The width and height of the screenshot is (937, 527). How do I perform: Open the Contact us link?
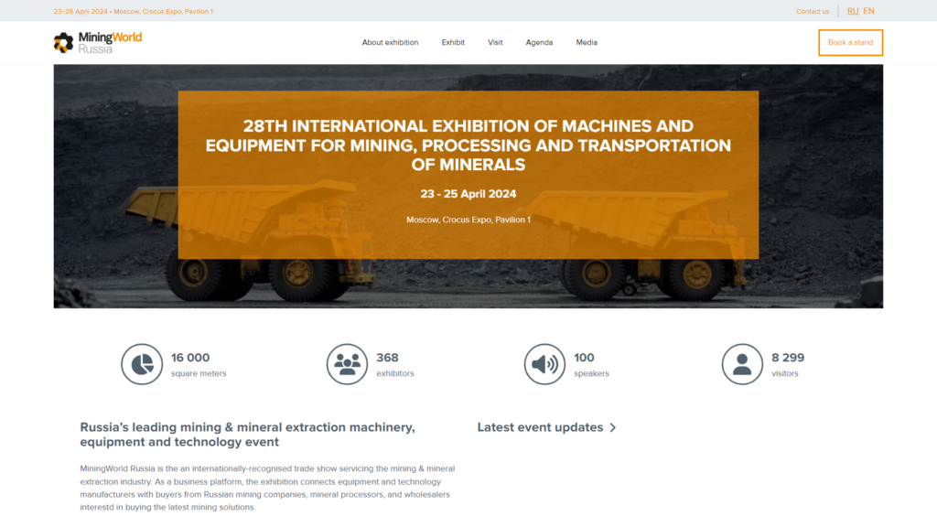813,11
